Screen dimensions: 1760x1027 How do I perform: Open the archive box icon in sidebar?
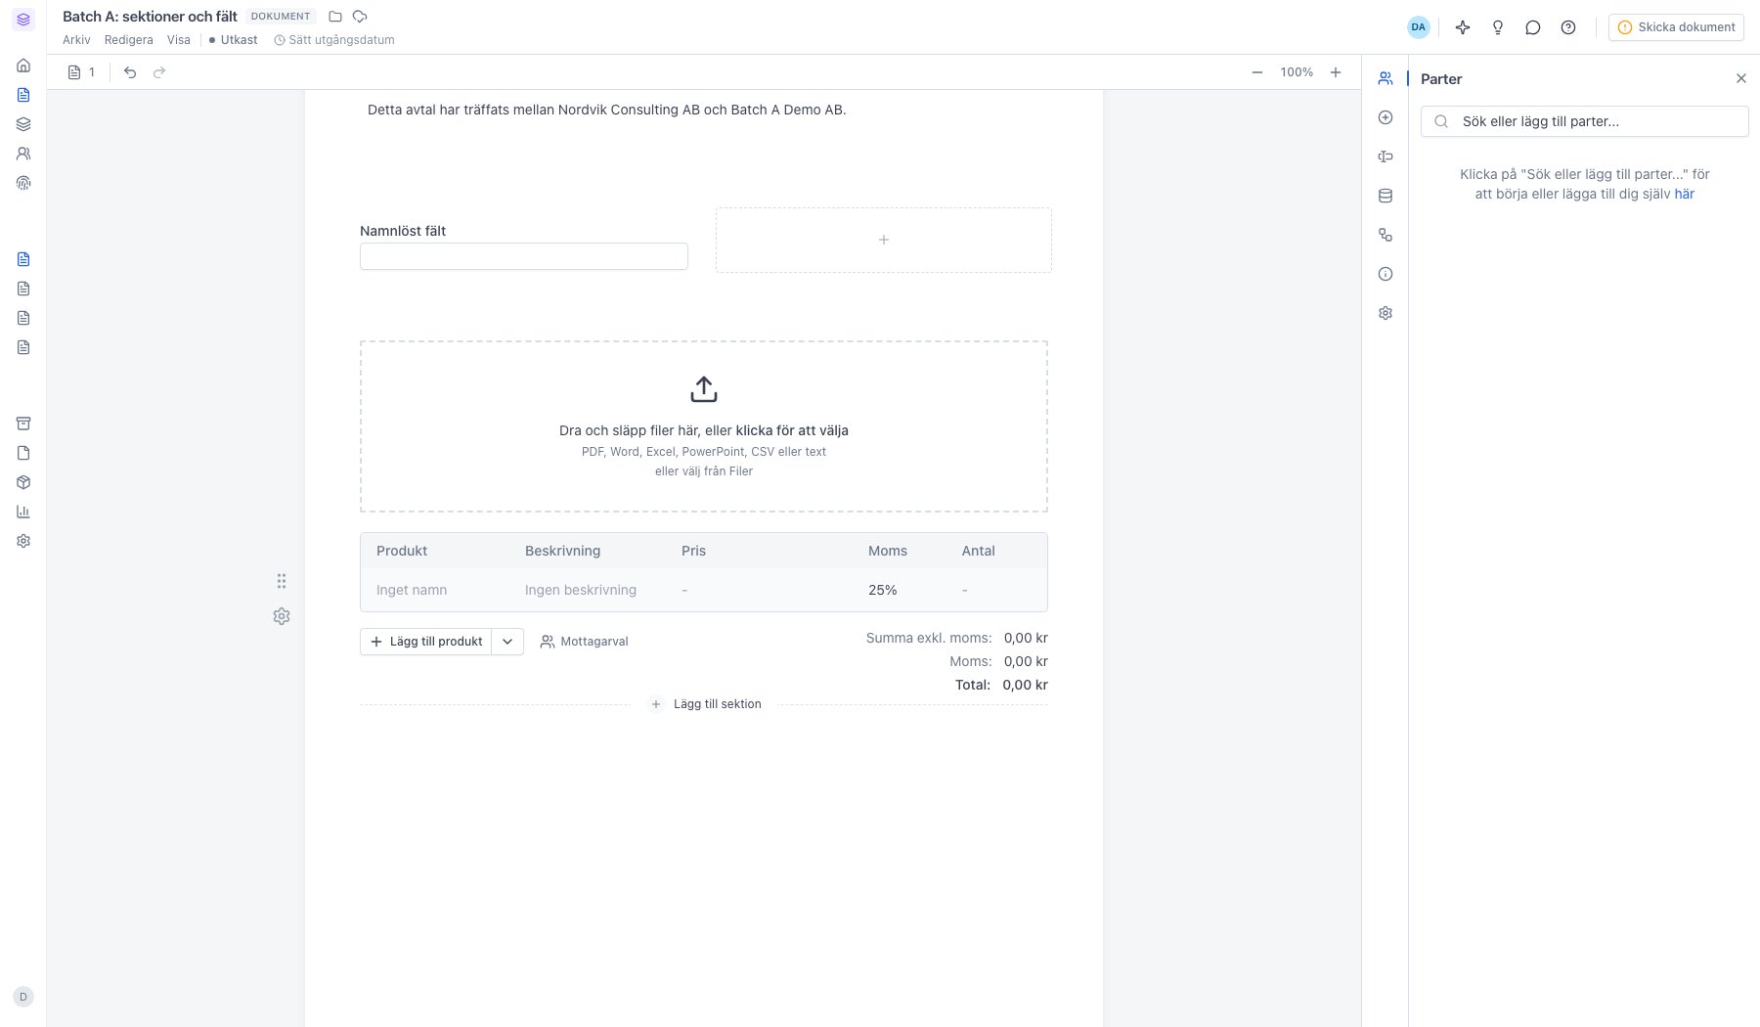(x=23, y=424)
